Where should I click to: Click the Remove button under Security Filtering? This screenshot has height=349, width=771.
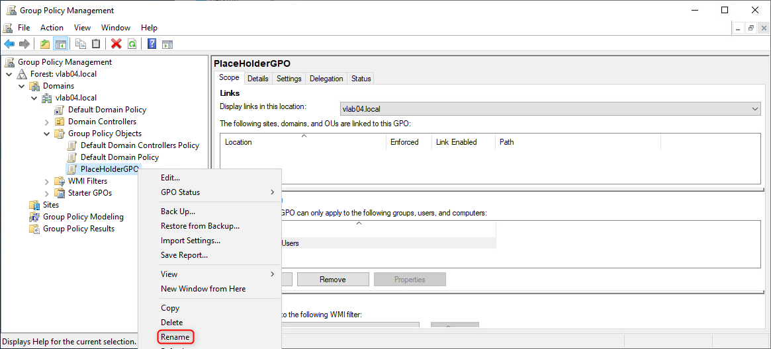click(x=332, y=280)
